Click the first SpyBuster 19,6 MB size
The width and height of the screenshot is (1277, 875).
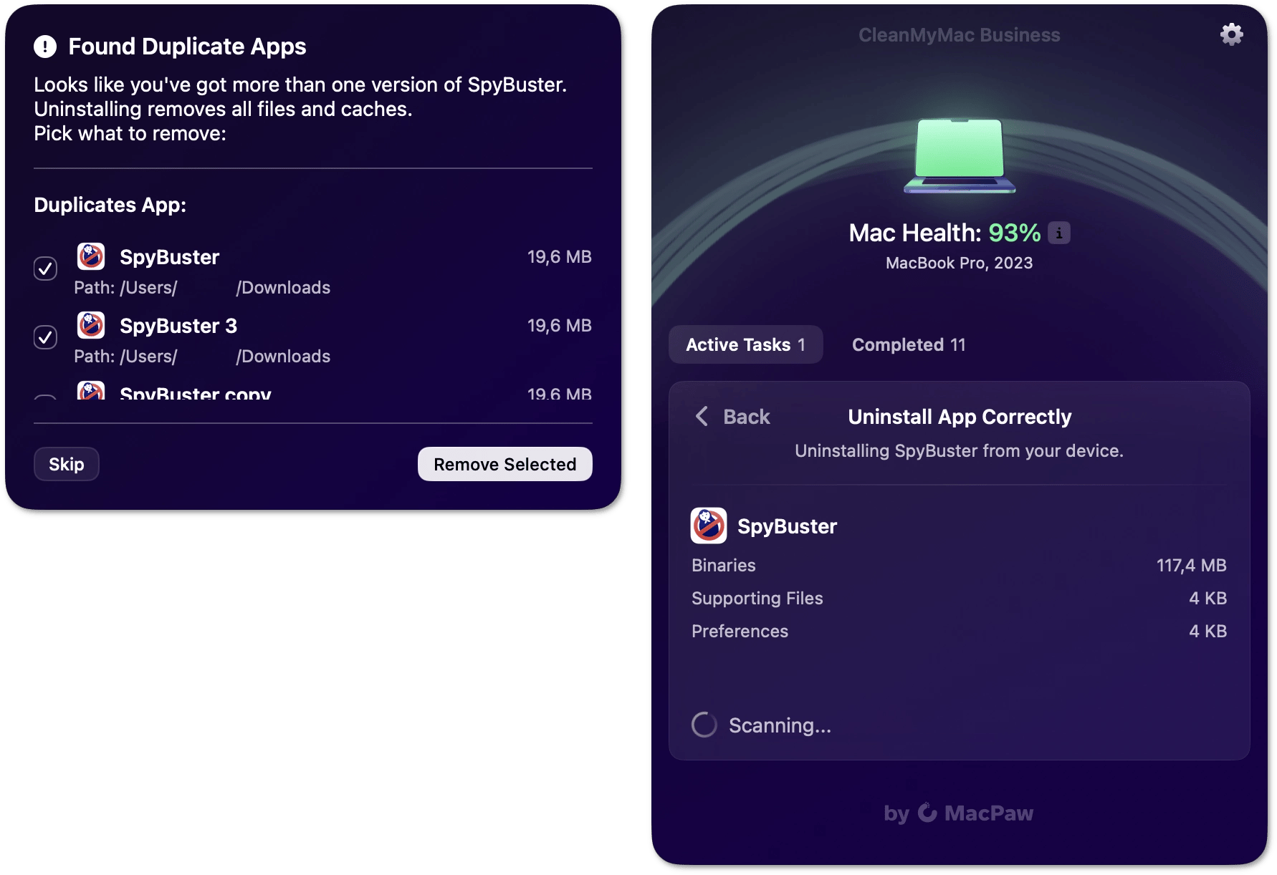click(x=560, y=256)
